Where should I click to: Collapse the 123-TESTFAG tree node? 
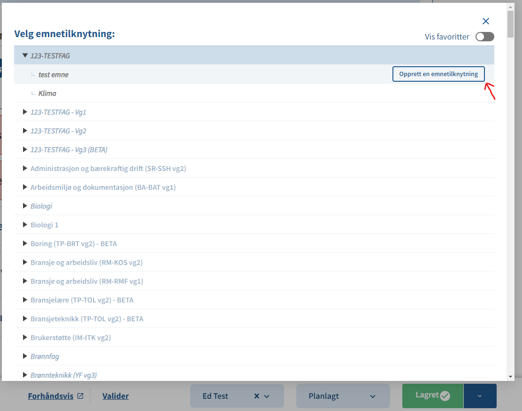25,55
